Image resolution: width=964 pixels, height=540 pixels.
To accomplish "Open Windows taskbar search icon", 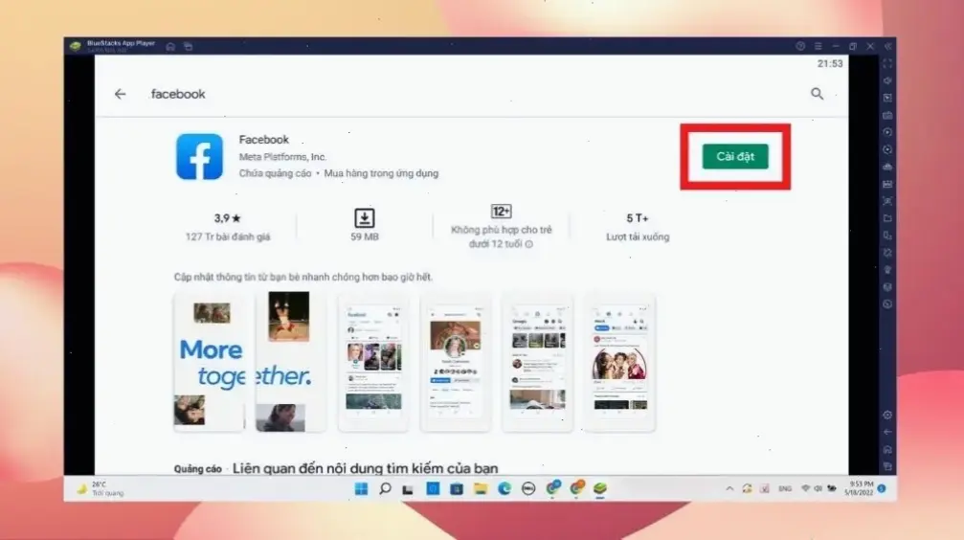I will coord(385,489).
